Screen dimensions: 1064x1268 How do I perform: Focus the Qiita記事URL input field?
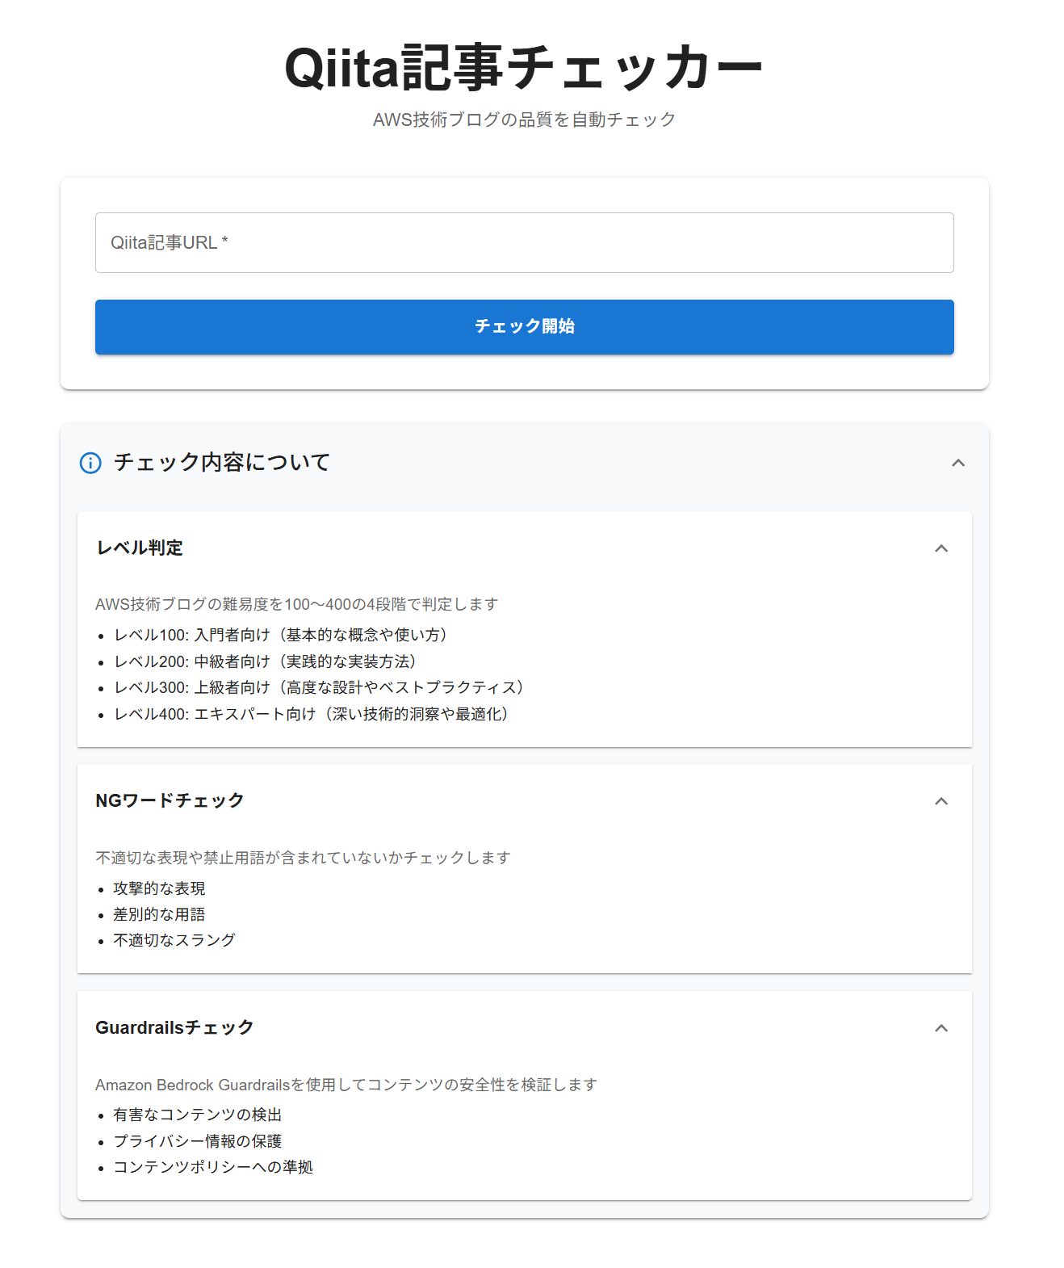[x=525, y=243]
